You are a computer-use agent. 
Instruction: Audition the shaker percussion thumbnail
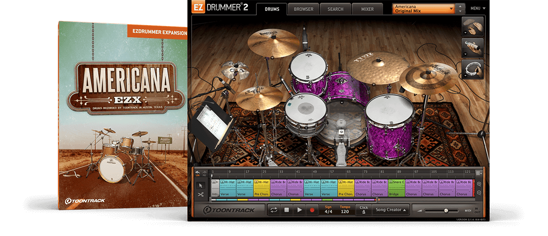473,48
